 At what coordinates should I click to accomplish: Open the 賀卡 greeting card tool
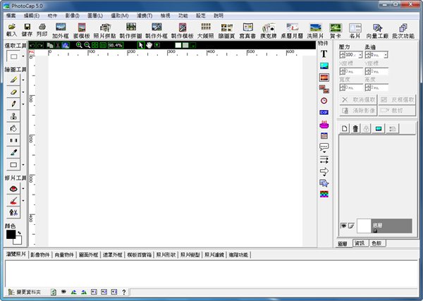(336, 30)
